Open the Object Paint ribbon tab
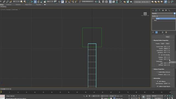Viewport: 176px width, 99px height. coord(28,5)
